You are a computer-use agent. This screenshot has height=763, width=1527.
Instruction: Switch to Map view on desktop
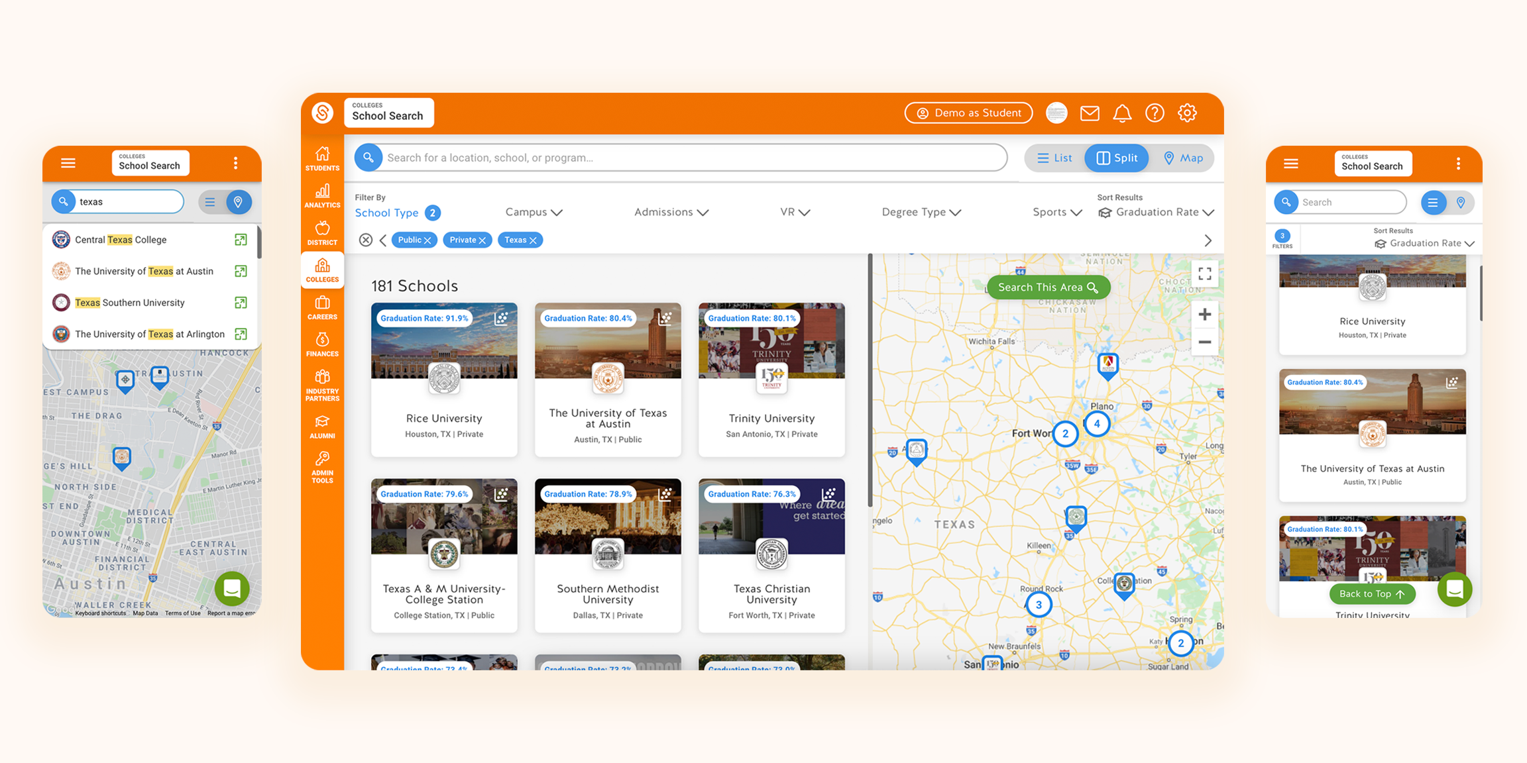[1183, 158]
